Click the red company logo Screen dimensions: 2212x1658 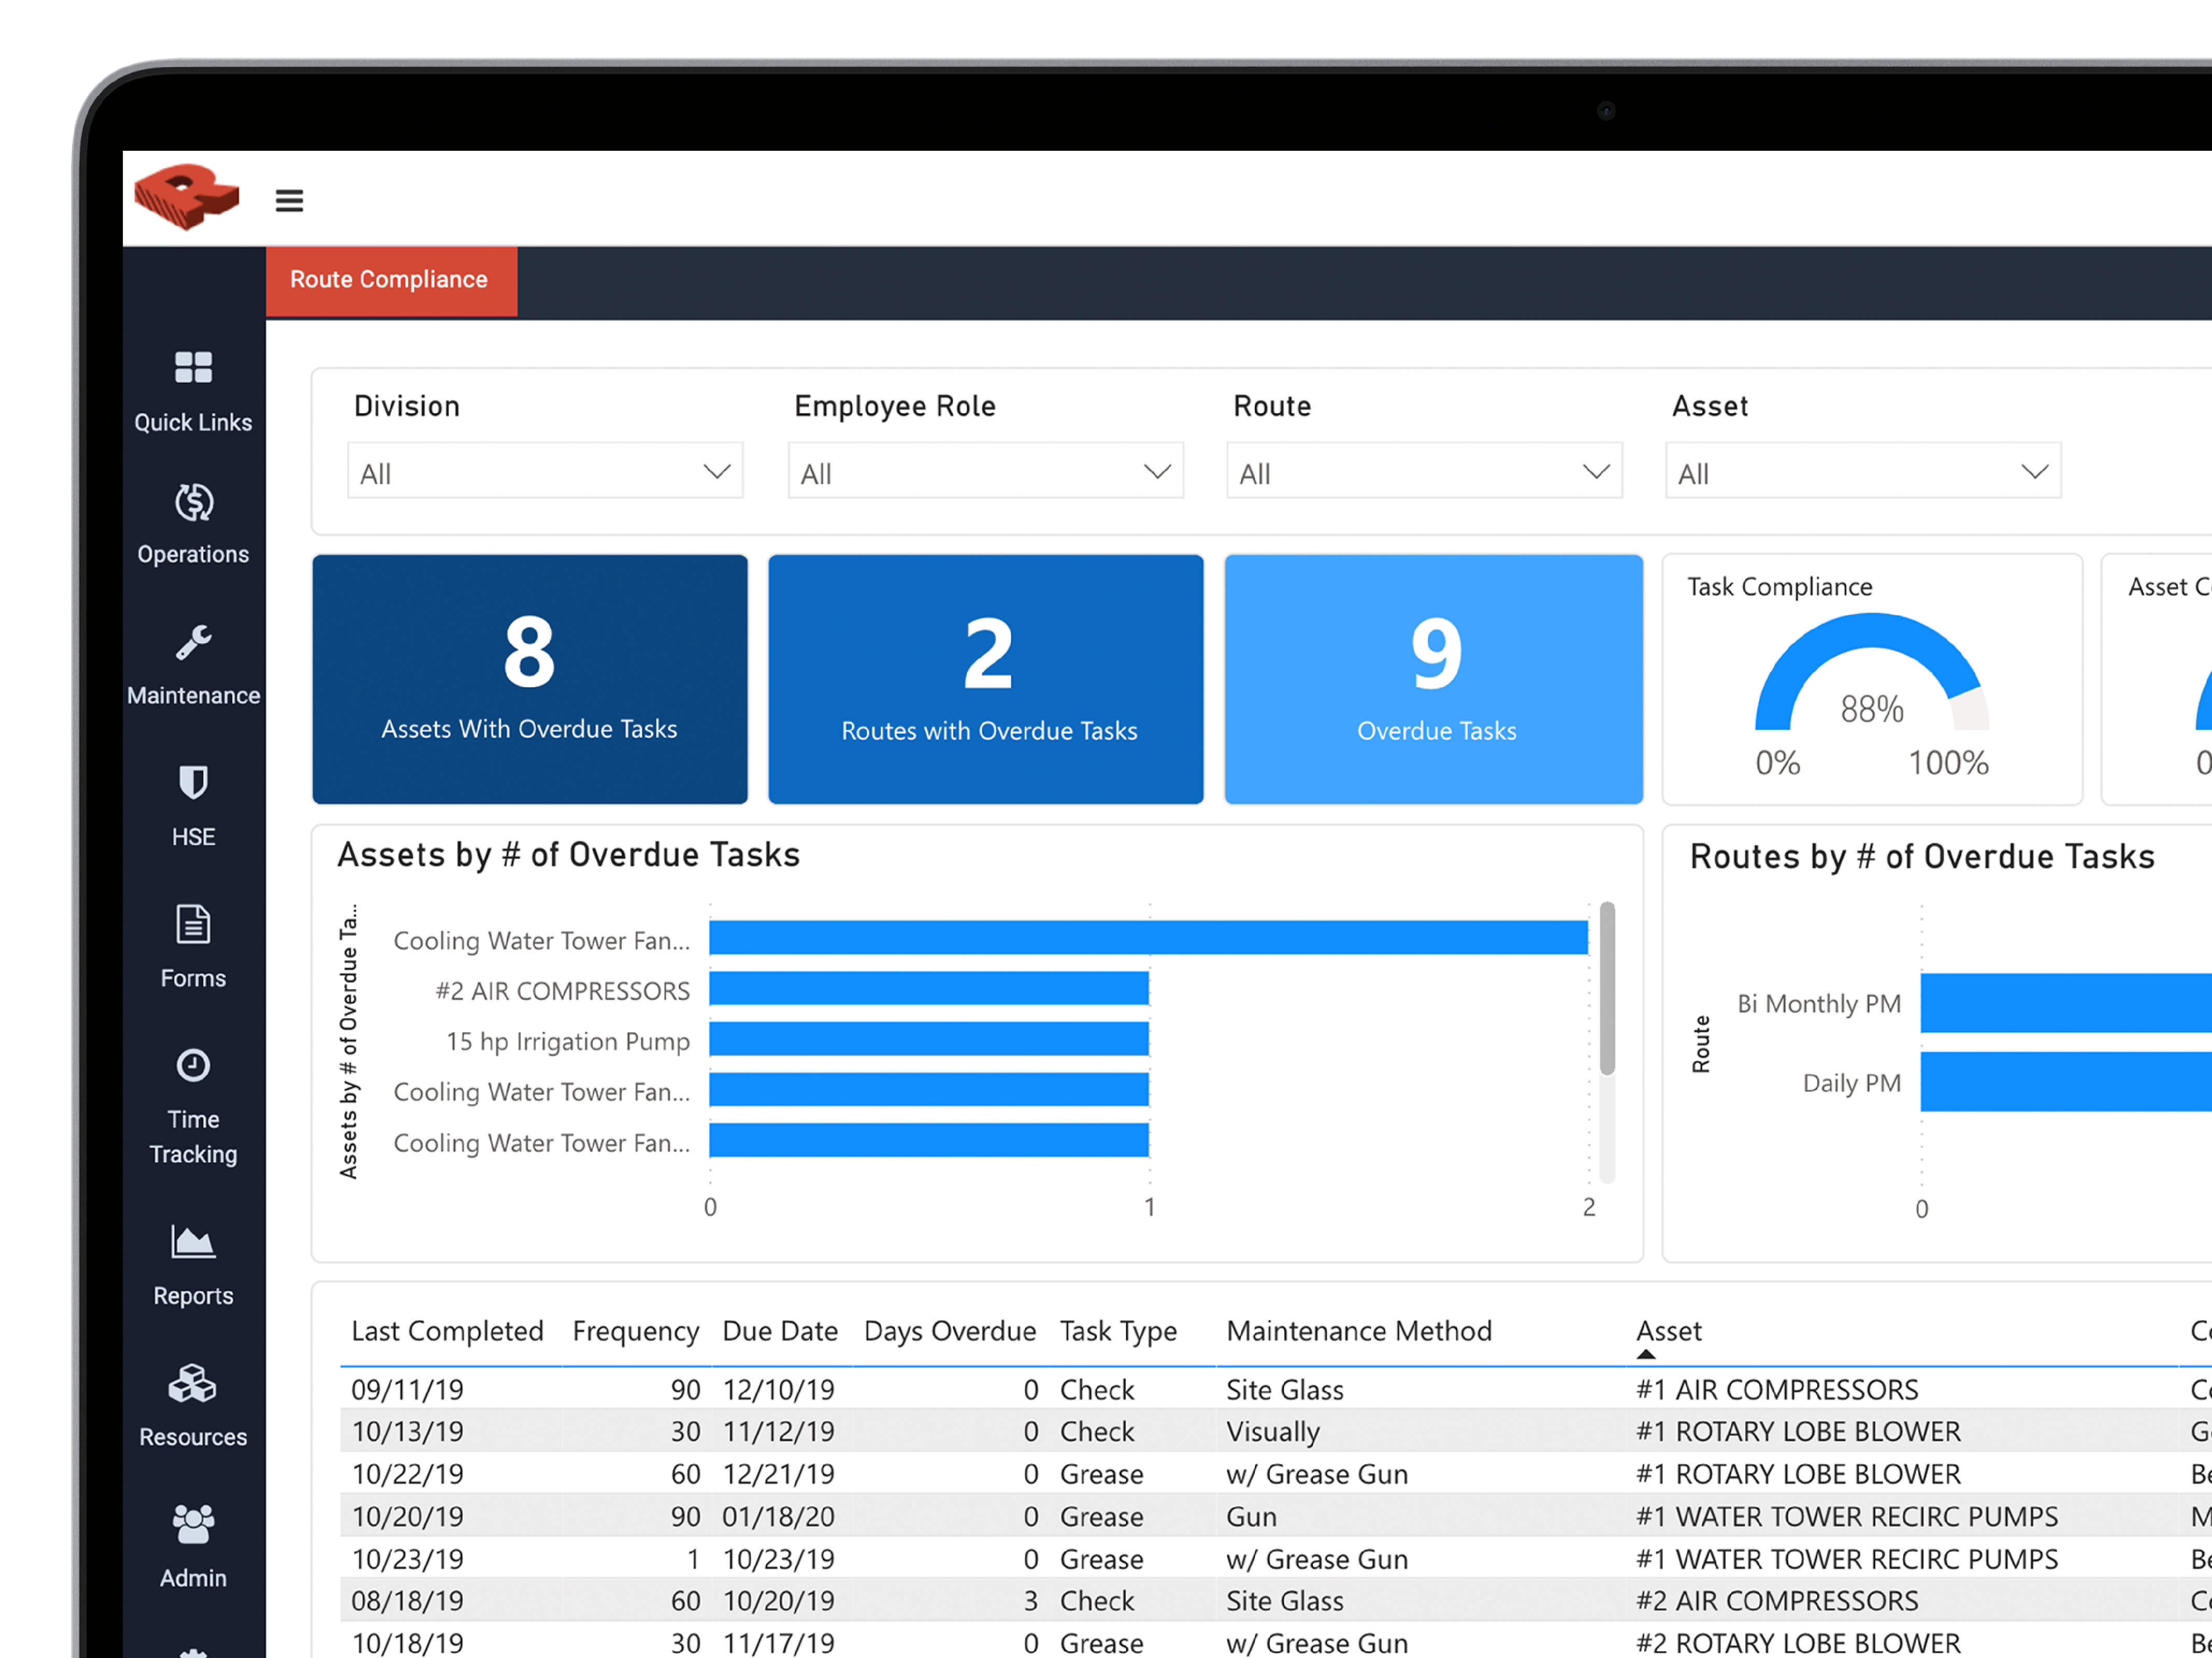187,197
